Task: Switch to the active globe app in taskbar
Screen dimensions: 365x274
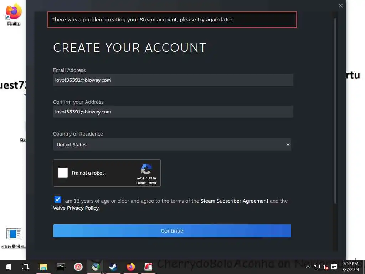Action: coord(96,267)
